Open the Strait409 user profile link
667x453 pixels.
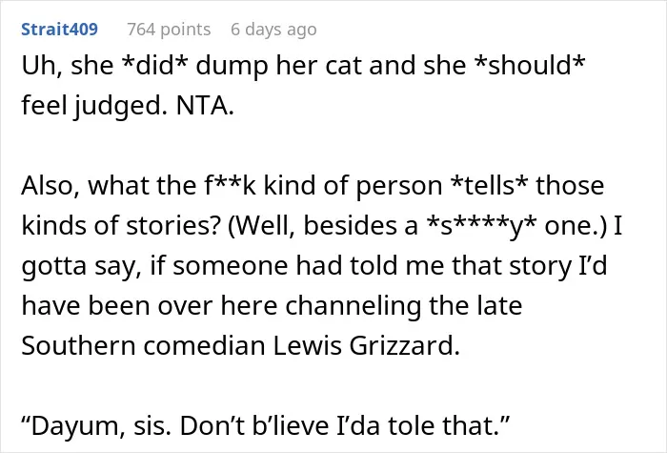59,29
